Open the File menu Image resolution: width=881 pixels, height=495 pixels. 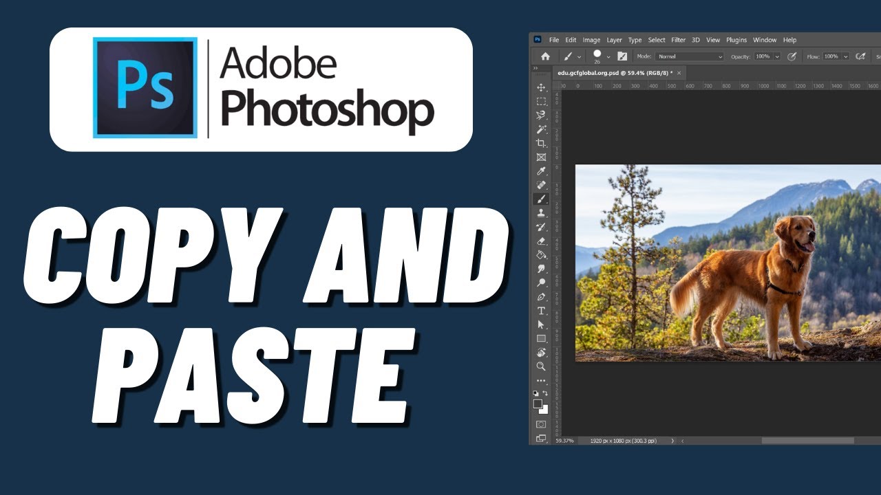[554, 40]
